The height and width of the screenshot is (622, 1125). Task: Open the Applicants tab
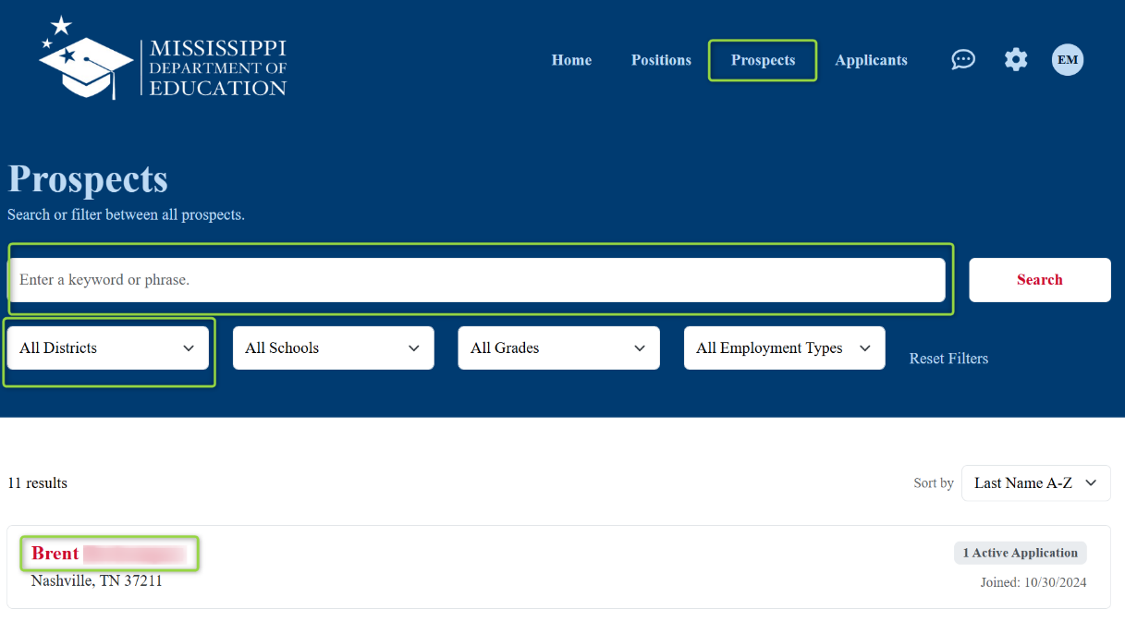[x=871, y=60]
